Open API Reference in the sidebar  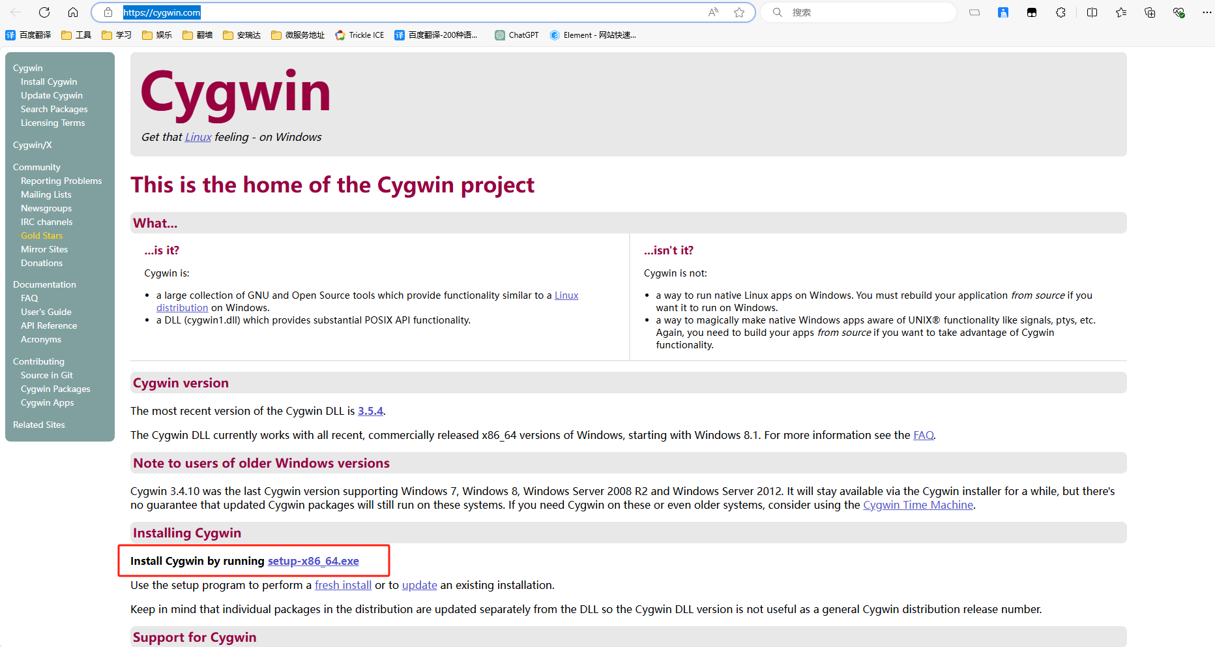point(49,325)
